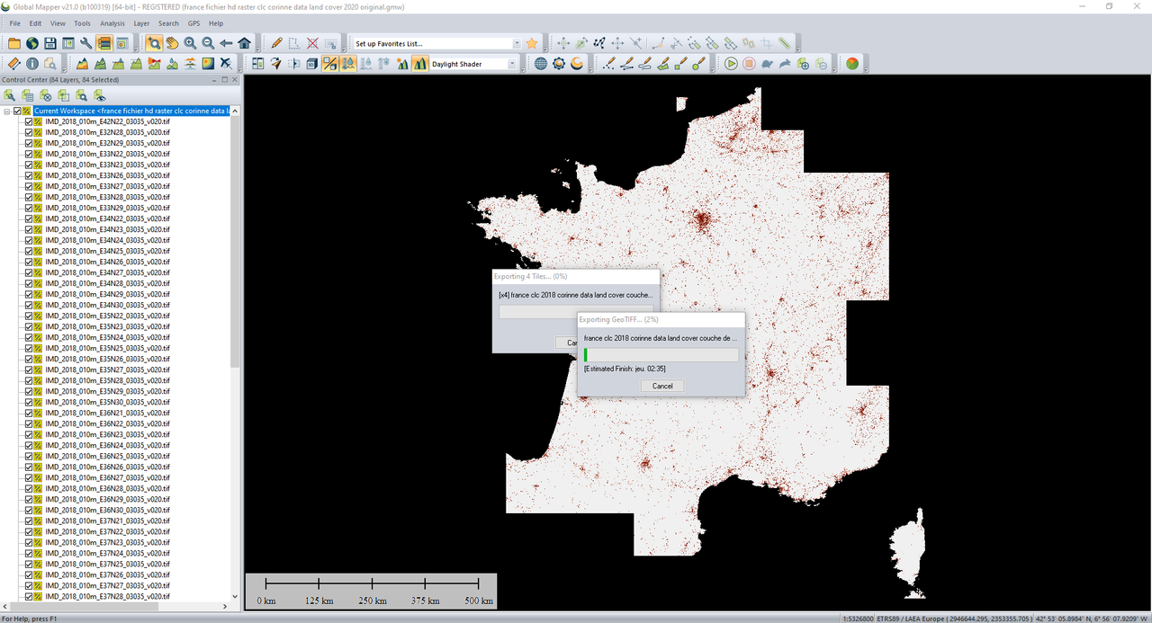Select the Create Line digitizer pencil icon
The image size is (1152, 623).
627,64
